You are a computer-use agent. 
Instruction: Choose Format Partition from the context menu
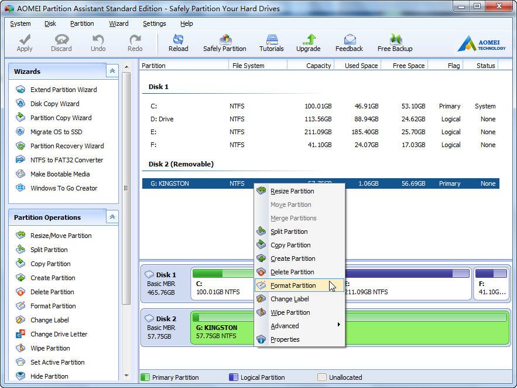293,285
